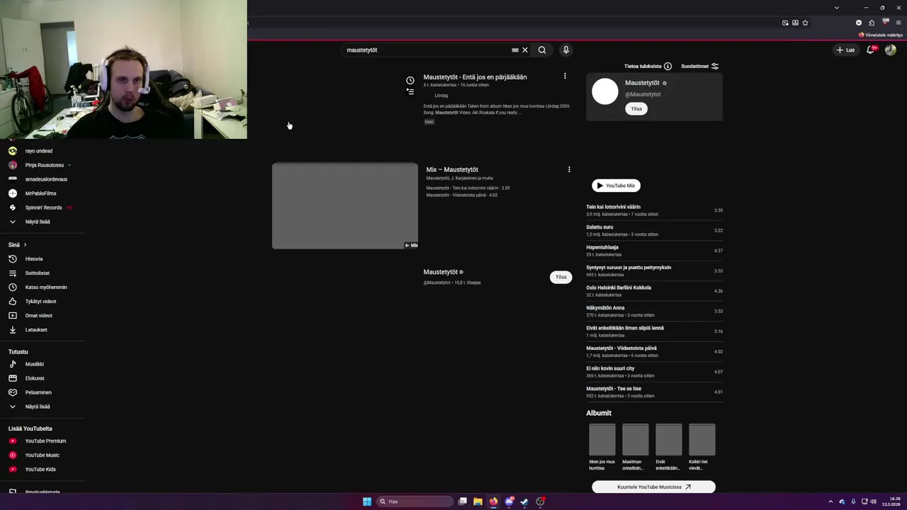Play song Tein kai lottorivini väärin
Screen dimensions: 907x510
[x=654, y=210]
